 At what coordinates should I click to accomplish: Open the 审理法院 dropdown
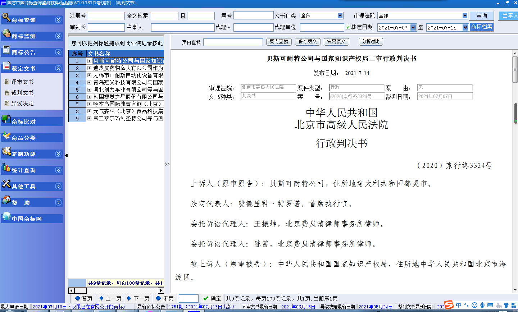[x=465, y=15]
